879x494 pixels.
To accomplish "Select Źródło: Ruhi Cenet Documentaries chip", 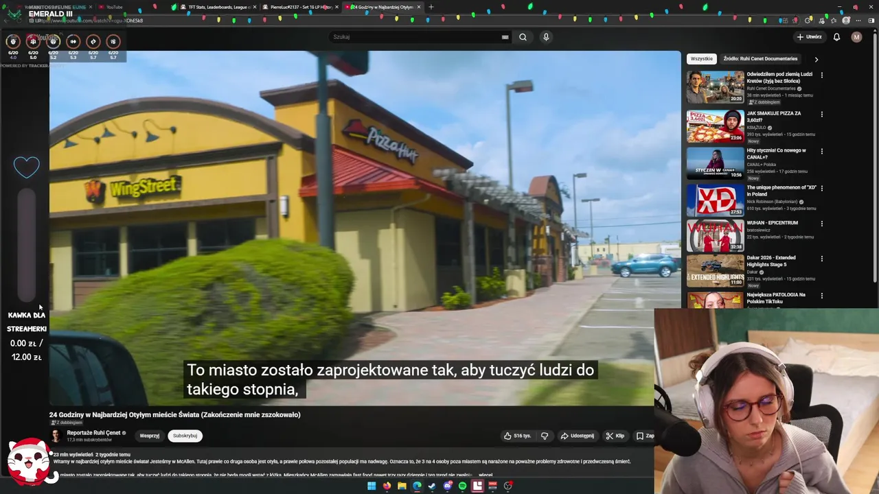I will pos(760,59).
